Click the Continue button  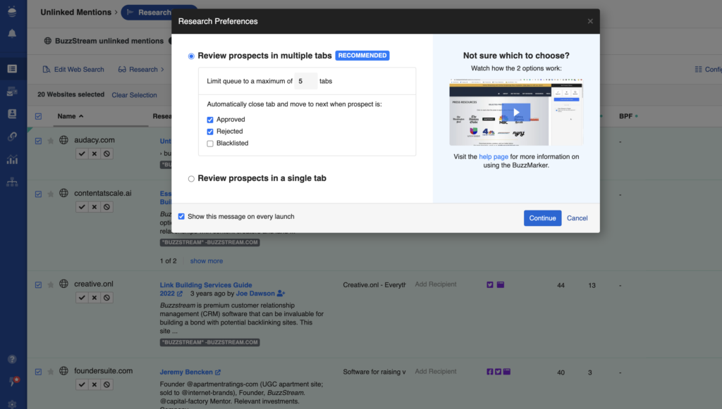click(x=542, y=218)
